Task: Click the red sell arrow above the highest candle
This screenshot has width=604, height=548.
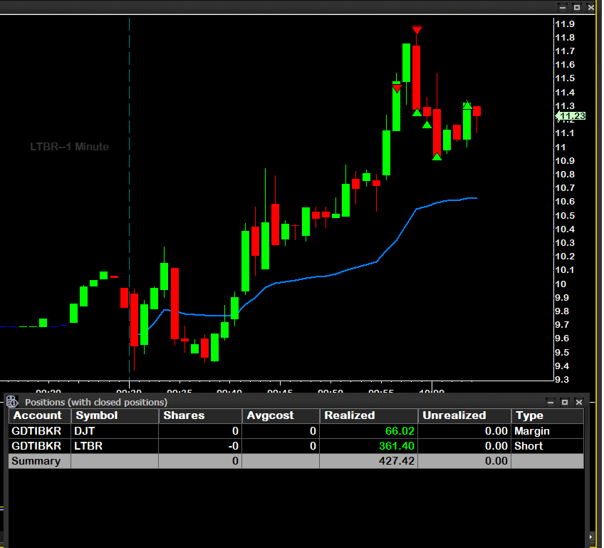Action: pos(417,30)
